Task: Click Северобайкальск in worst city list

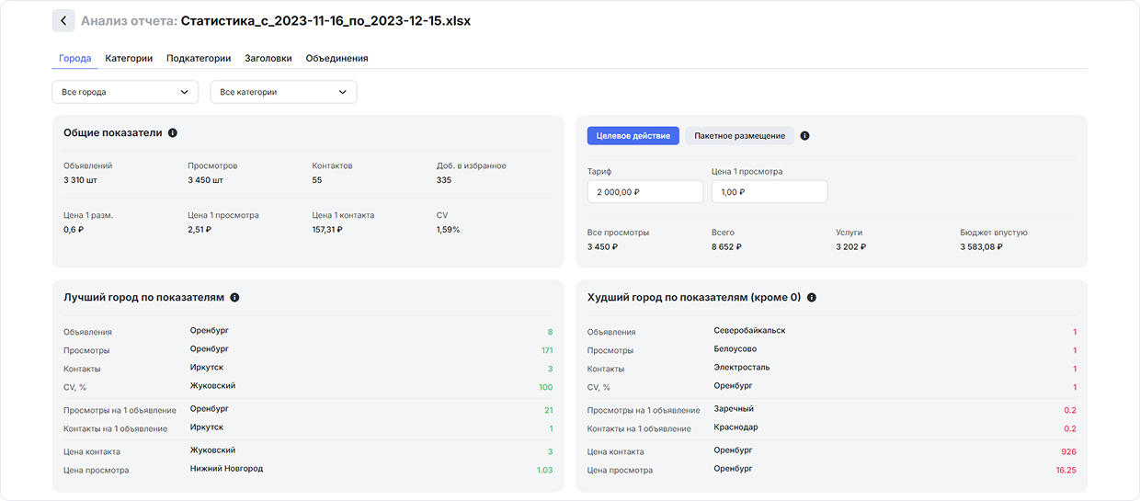Action: pyautogui.click(x=749, y=330)
